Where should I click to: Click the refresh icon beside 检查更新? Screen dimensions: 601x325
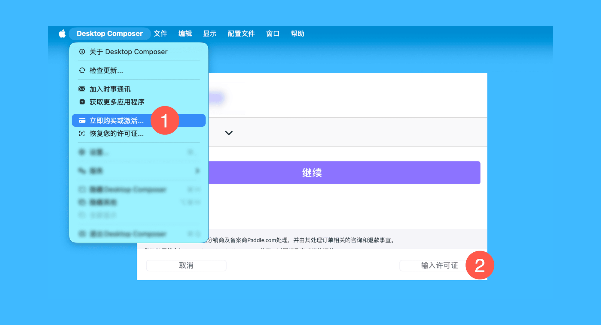click(82, 71)
